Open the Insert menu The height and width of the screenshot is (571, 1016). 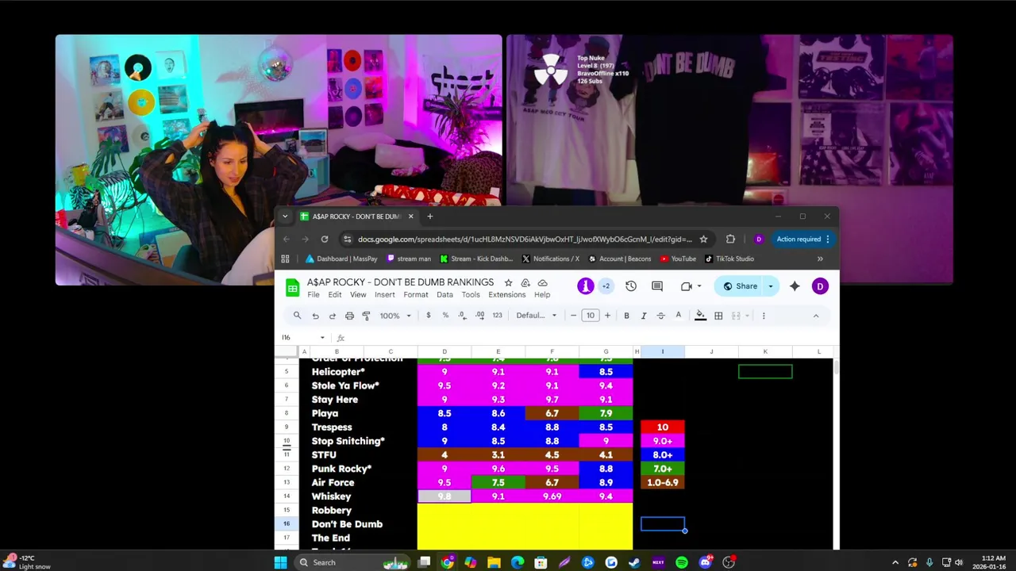385,295
